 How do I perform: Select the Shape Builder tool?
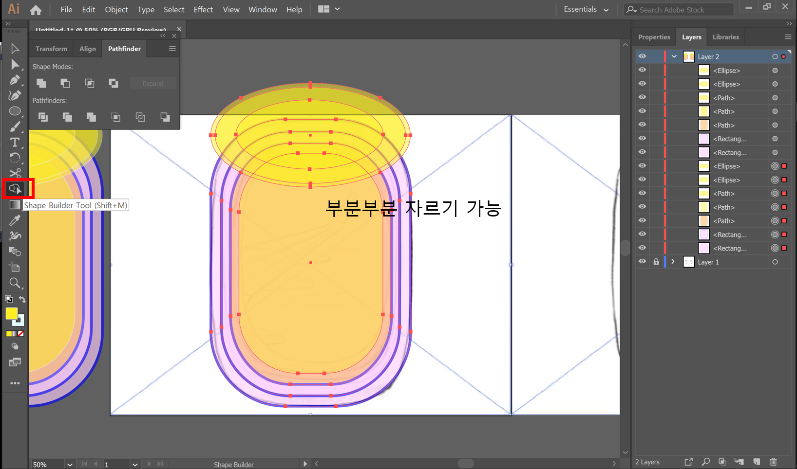15,189
